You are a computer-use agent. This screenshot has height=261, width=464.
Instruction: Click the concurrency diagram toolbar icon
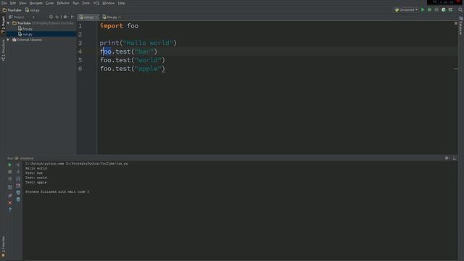click(x=450, y=9)
